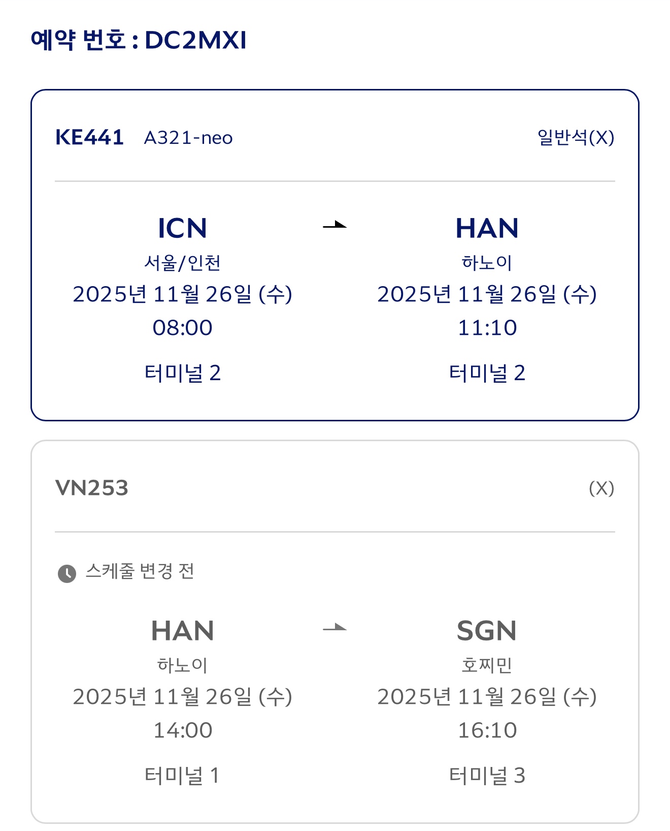The width and height of the screenshot is (670, 831).
Task: Open flight number KE441
Action: [x=89, y=137]
